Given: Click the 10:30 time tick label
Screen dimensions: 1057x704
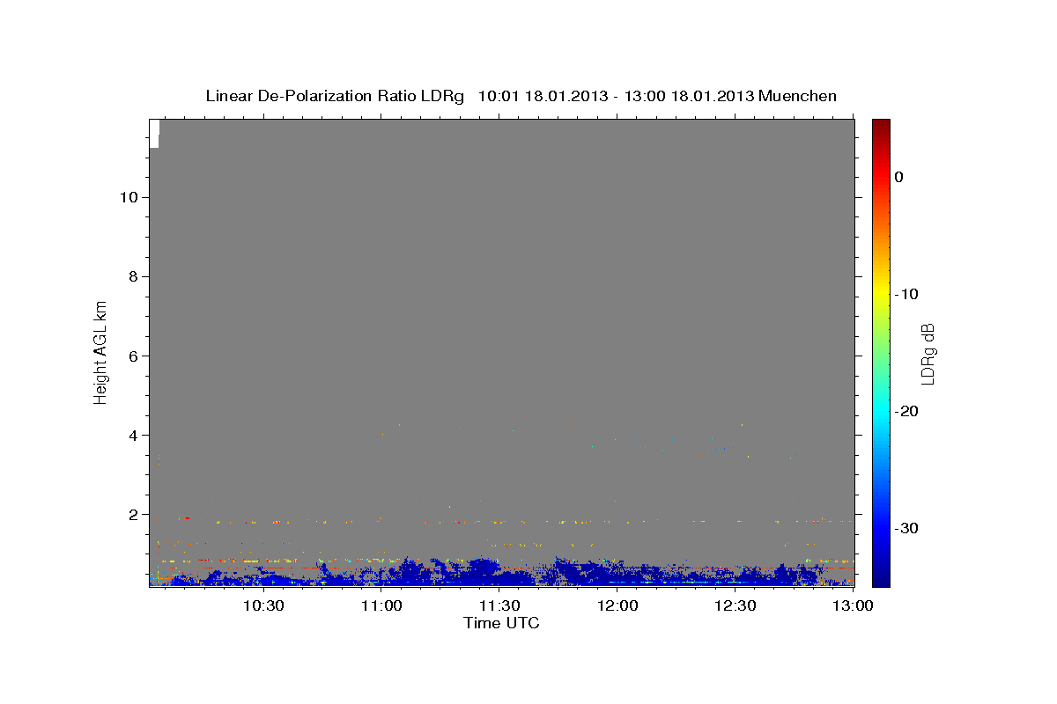Looking at the screenshot, I should click(x=263, y=605).
